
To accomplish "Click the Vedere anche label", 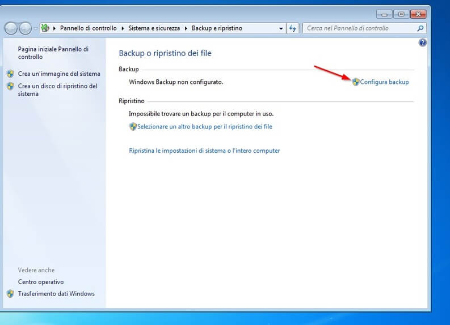I will 36,270.
